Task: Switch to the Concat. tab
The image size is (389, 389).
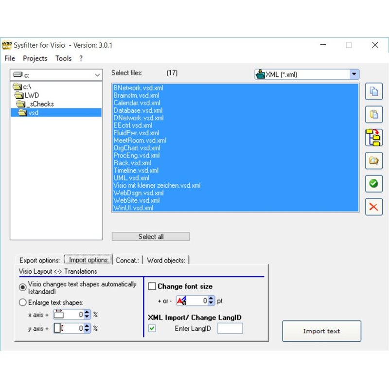Action: tap(127, 260)
